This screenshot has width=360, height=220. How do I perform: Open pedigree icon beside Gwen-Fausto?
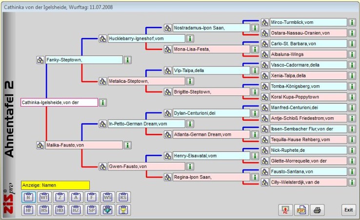coord(103,166)
